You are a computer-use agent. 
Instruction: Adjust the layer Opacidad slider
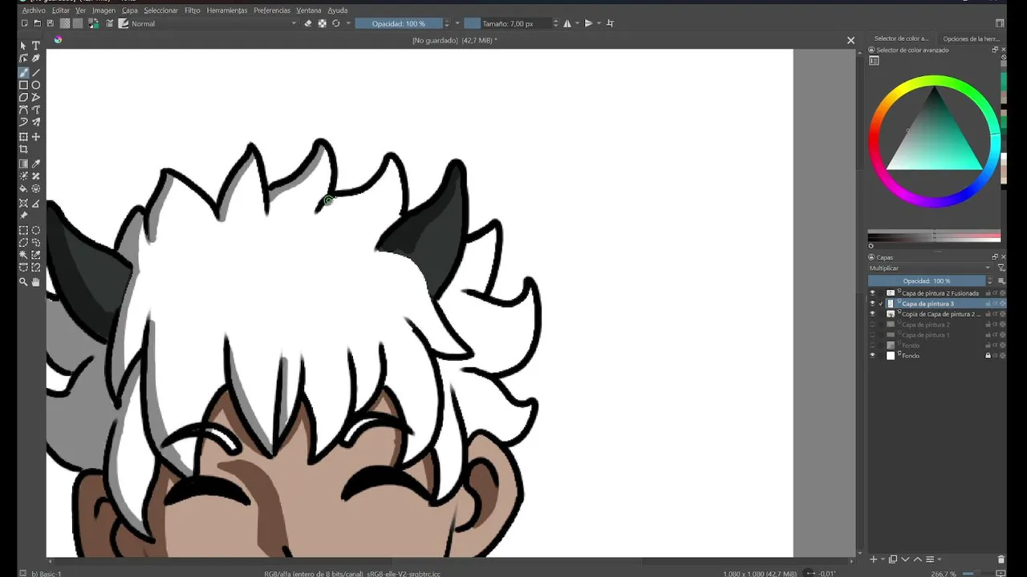pos(927,281)
